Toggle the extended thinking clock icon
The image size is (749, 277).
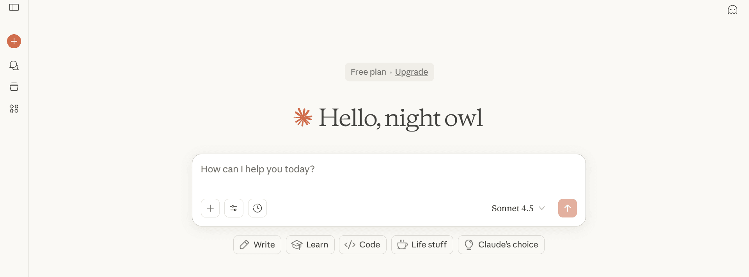[257, 208]
